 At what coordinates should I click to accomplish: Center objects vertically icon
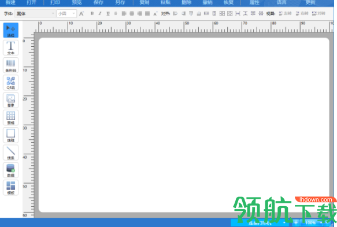point(214,13)
